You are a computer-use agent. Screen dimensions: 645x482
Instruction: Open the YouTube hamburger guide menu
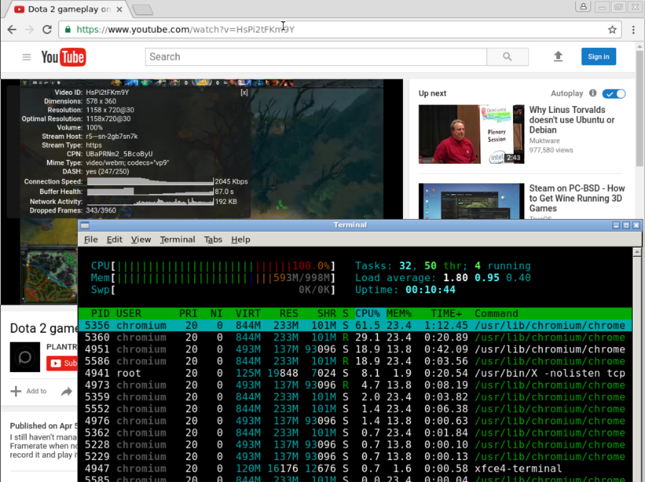(x=26, y=57)
